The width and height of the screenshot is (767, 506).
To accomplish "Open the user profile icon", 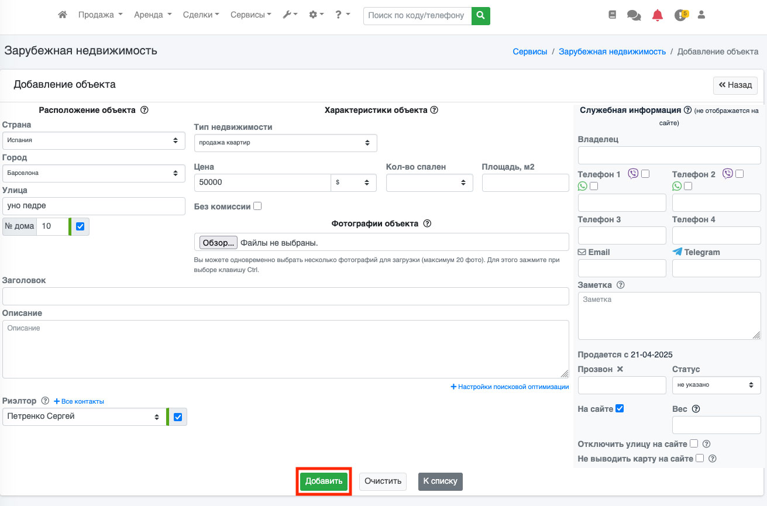I will [701, 15].
